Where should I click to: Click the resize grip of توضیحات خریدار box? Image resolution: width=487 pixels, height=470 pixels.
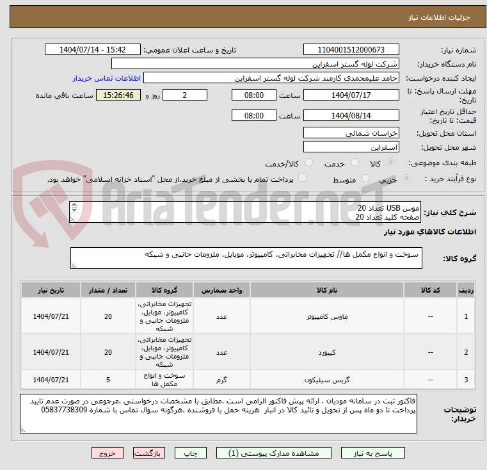23,430
